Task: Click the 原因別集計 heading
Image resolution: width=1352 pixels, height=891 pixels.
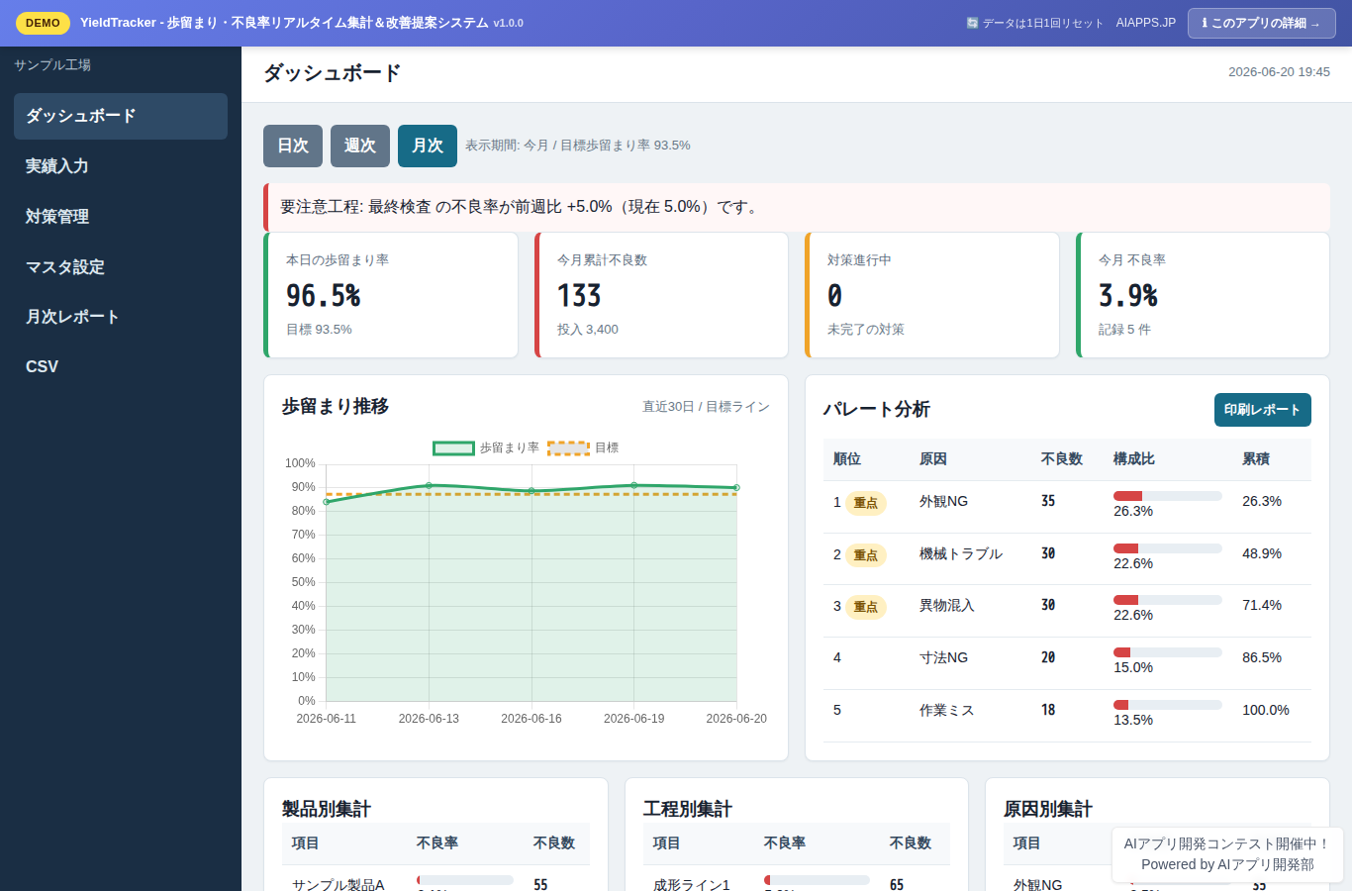Action: click(x=1048, y=809)
